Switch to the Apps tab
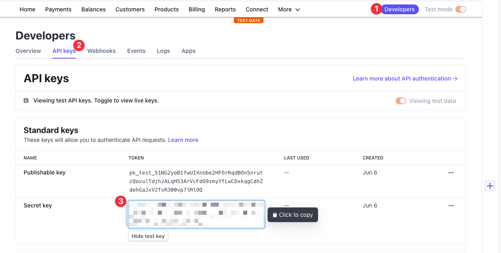Image resolution: width=501 pixels, height=253 pixels. point(188,51)
